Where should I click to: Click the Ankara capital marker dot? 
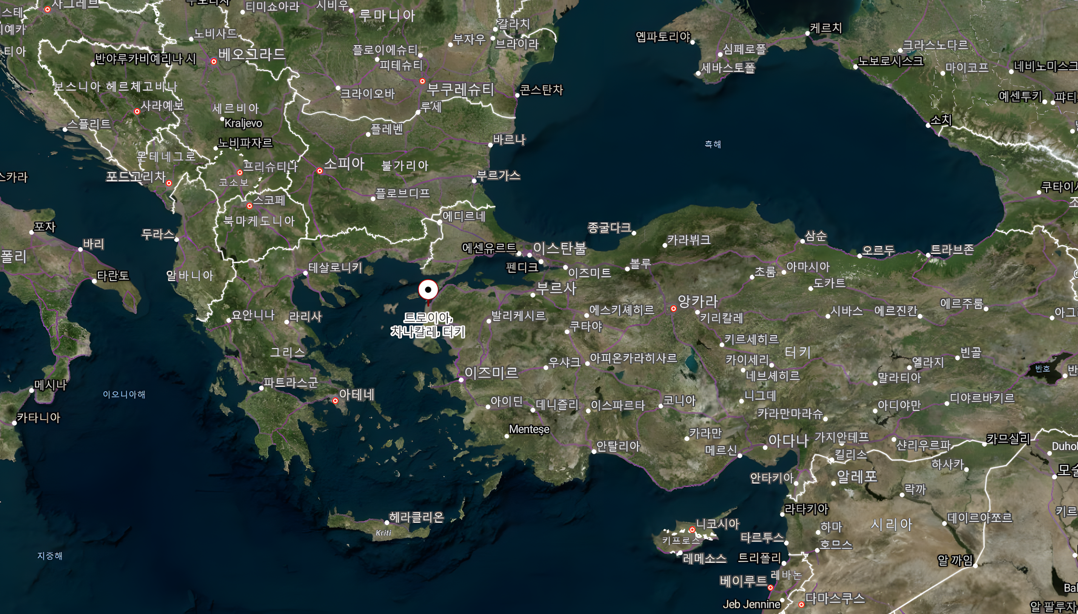(673, 309)
